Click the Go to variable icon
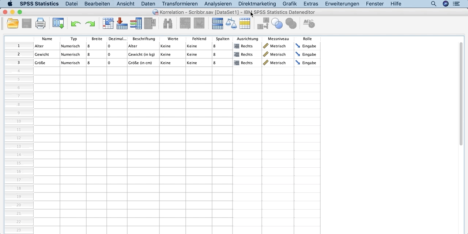The width and height of the screenshot is (468, 234). pos(122,24)
